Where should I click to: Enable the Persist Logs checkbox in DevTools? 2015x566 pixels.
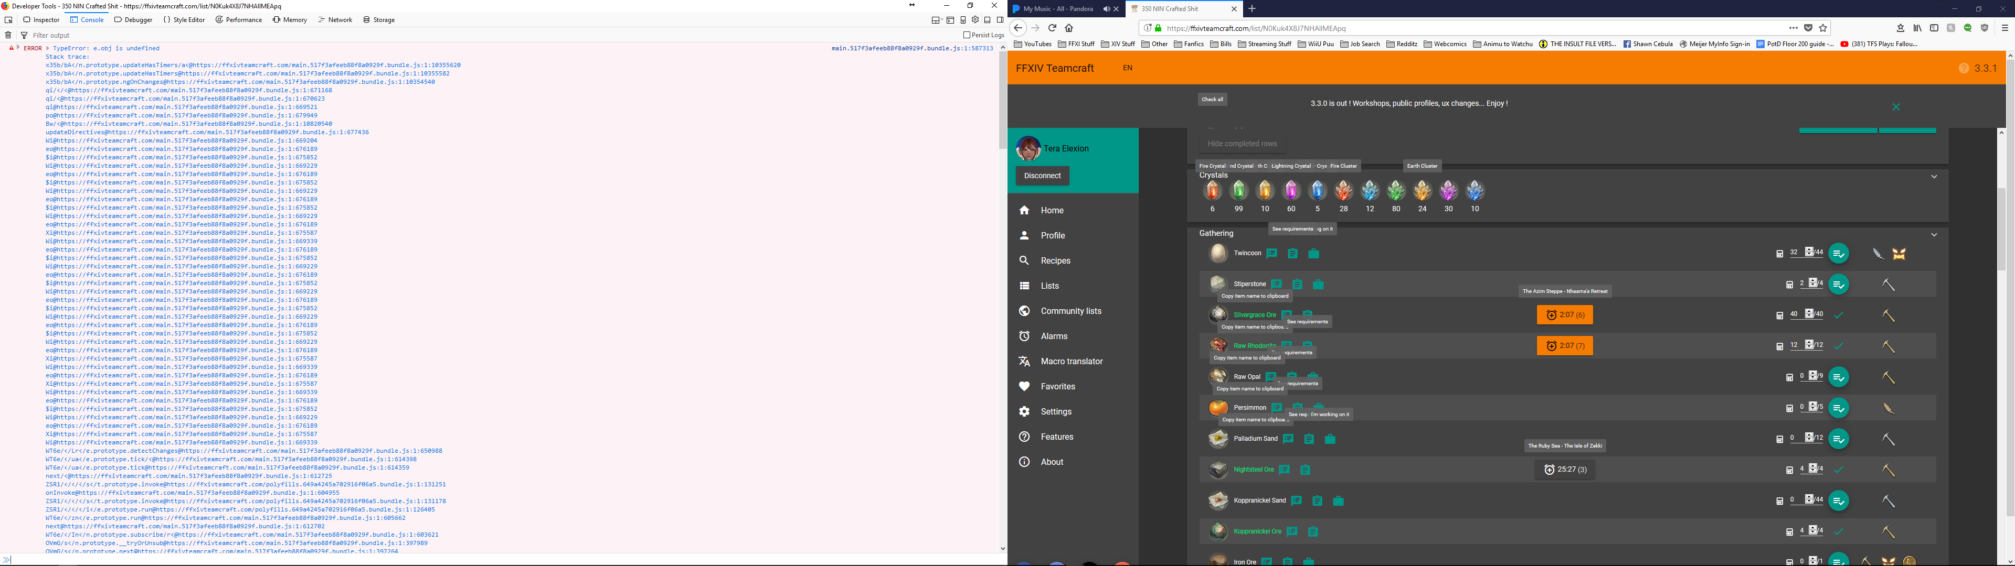pyautogui.click(x=968, y=35)
